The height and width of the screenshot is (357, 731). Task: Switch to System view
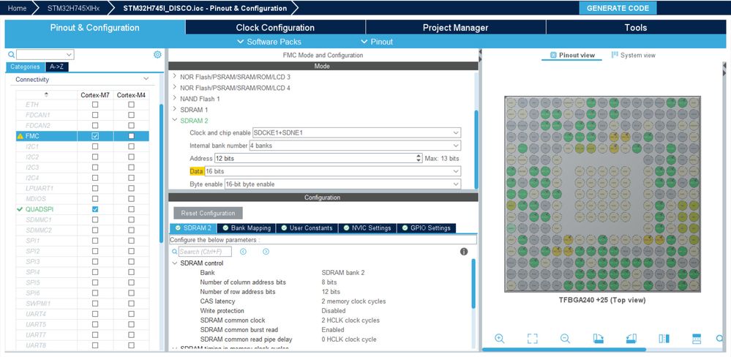(x=633, y=55)
